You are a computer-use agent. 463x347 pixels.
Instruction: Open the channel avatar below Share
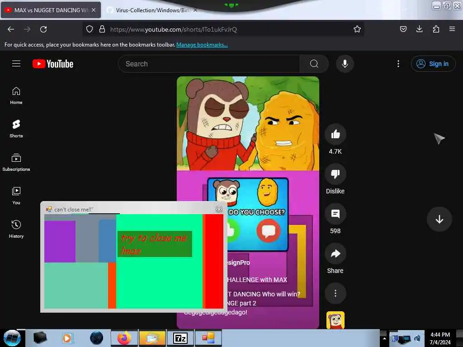click(x=335, y=320)
